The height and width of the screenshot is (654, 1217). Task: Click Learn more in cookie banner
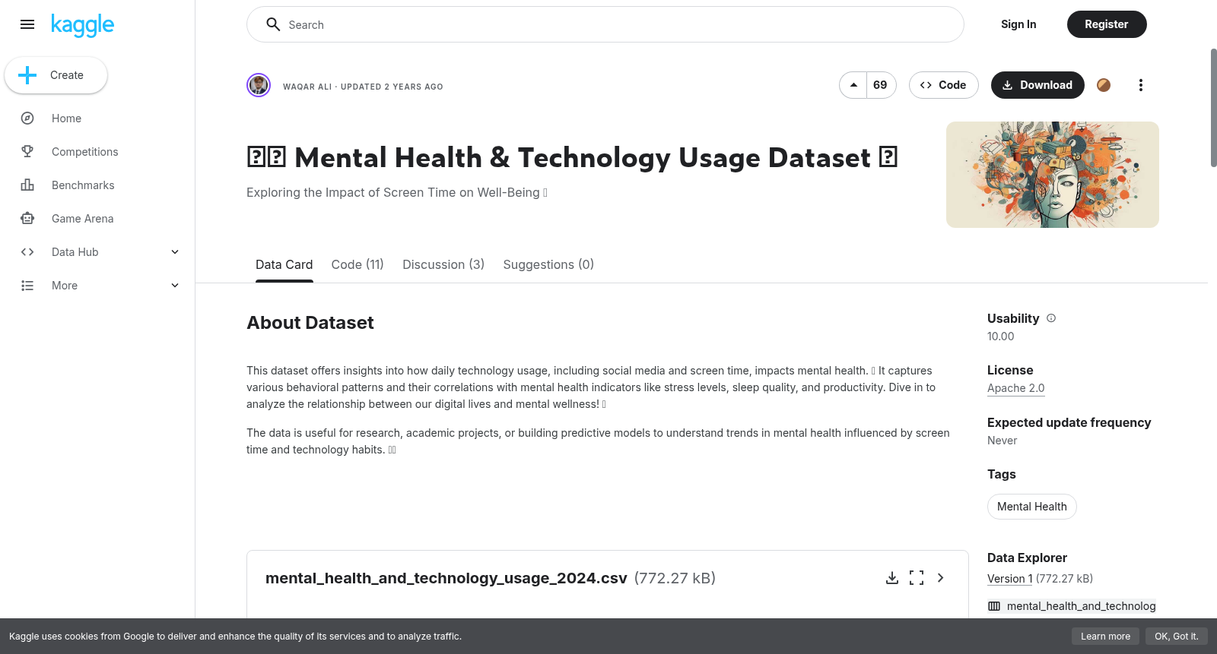(1105, 637)
